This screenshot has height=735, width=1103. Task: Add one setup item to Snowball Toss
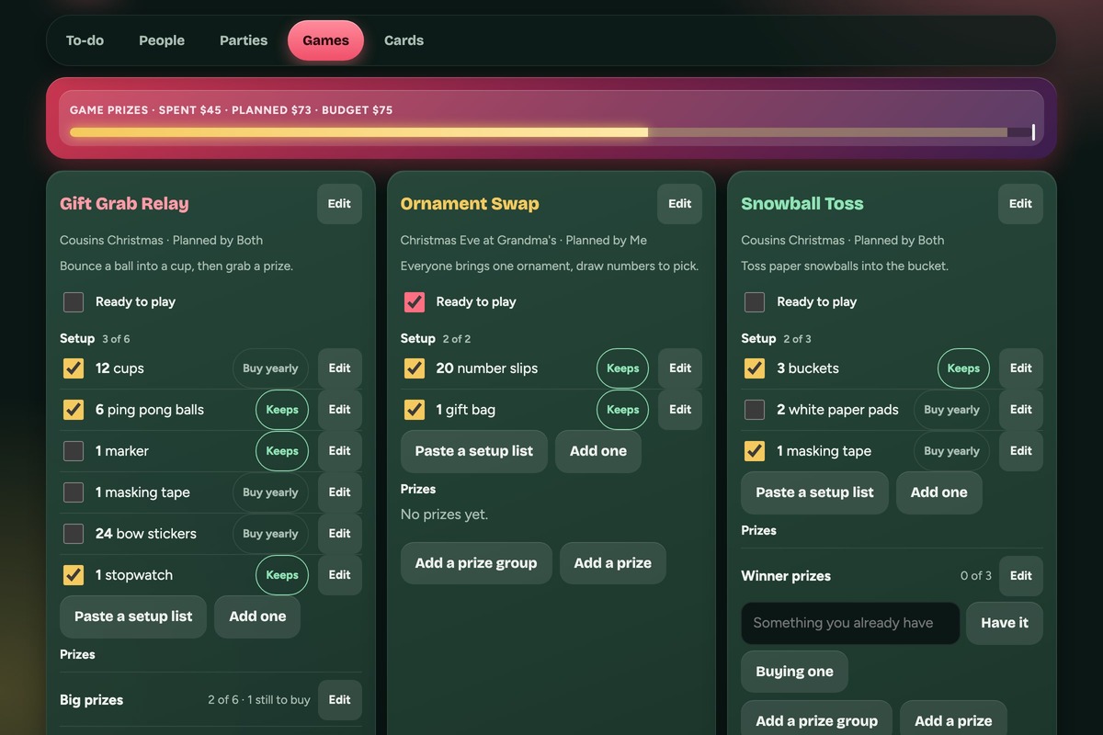939,492
